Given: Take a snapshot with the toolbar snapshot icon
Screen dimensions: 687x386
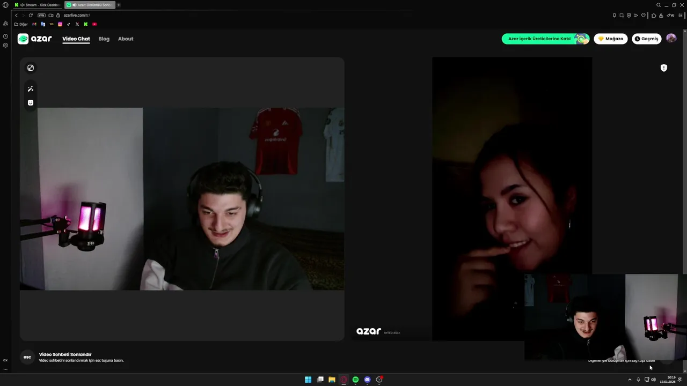Looking at the screenshot, I should tap(622, 15).
